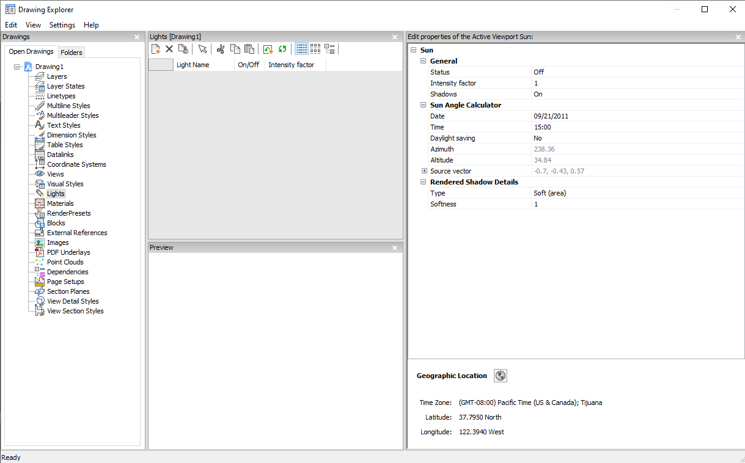This screenshot has height=463, width=745.
Task: Toggle the Sun Status value Off
Action: click(538, 72)
